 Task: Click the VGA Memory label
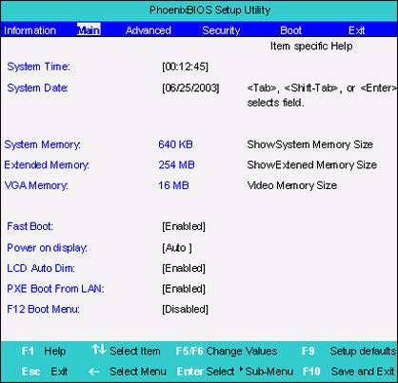click(x=36, y=185)
